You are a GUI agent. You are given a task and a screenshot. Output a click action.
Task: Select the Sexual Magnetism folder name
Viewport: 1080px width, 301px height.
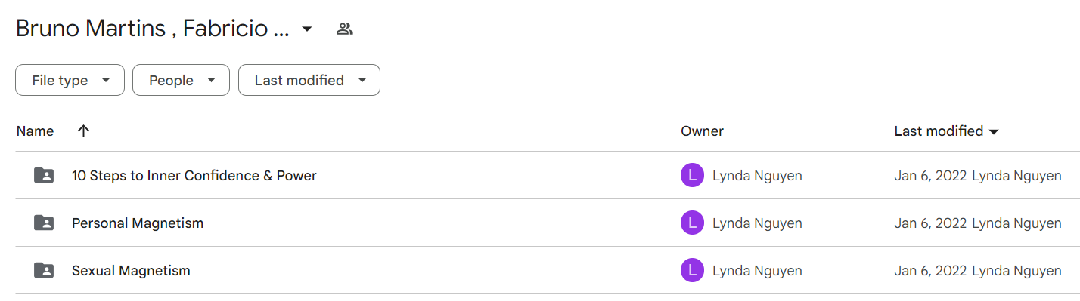(x=131, y=270)
